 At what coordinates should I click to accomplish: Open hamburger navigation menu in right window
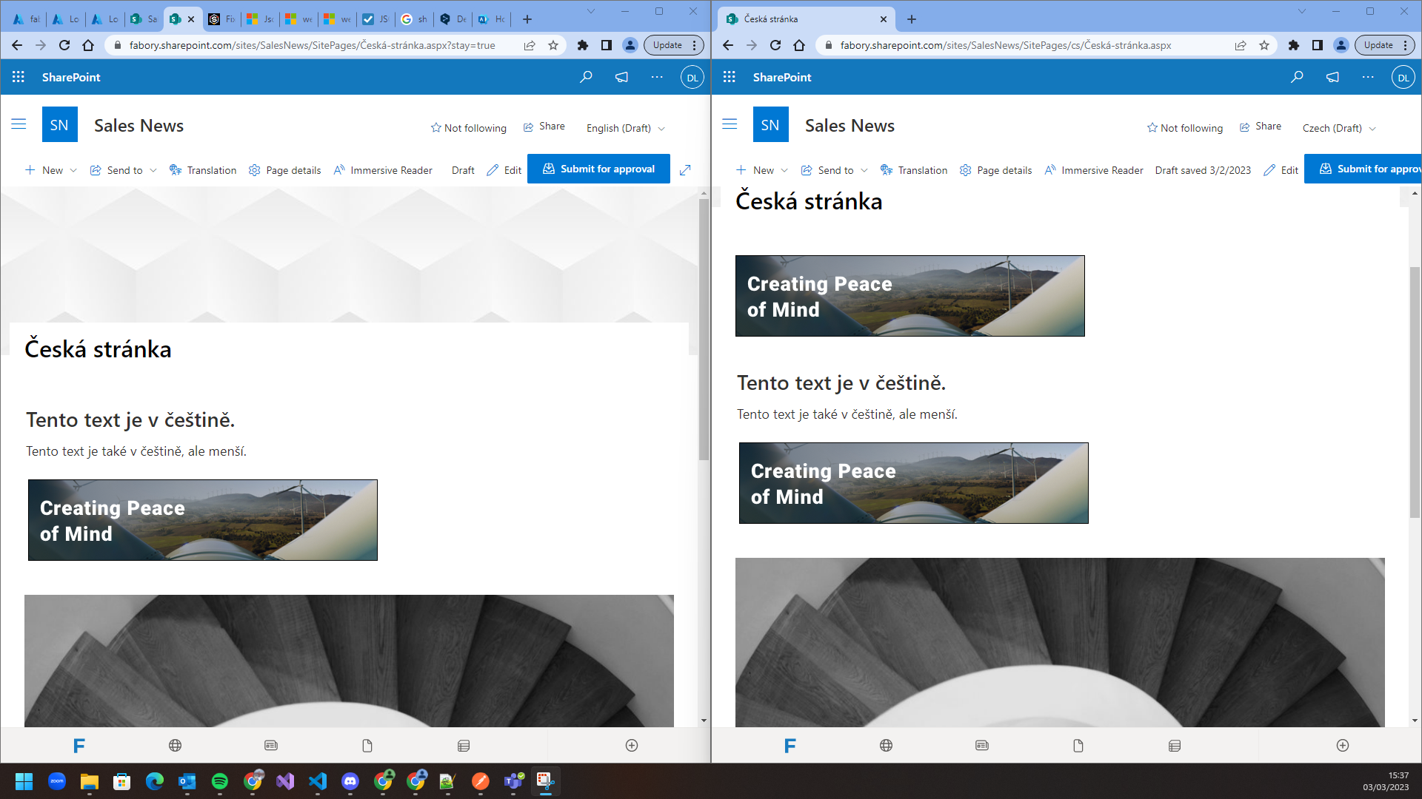730,124
